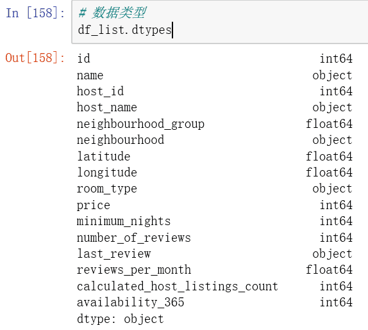The image size is (368, 330).
Task: Select the 'neighbourhood' row label
Action: [121, 139]
